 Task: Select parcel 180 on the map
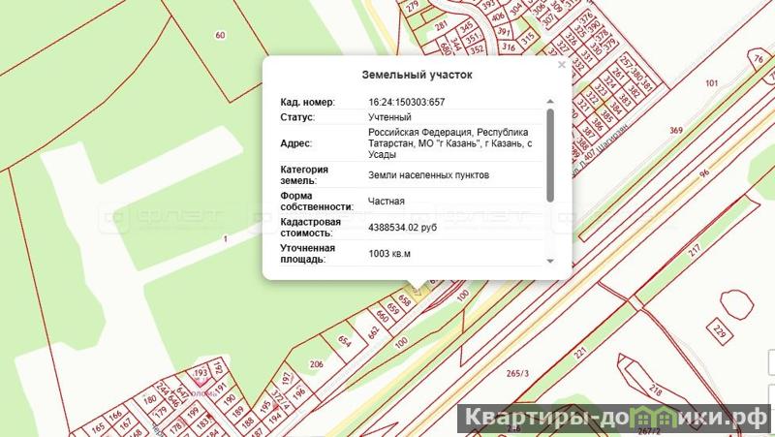click(150, 398)
